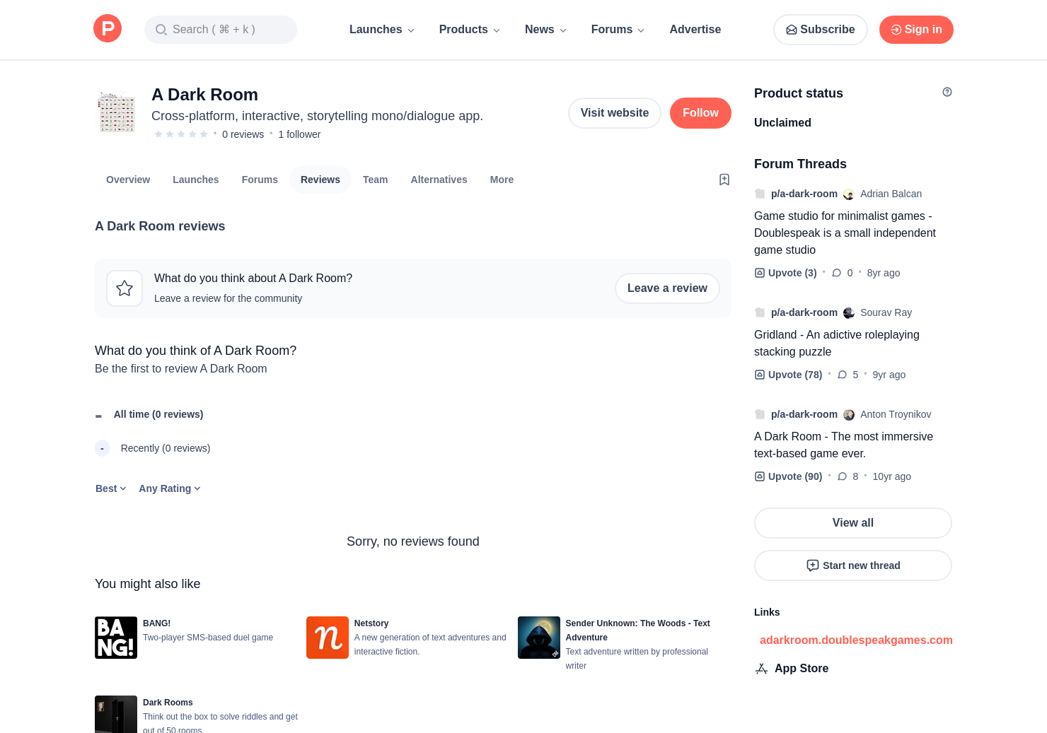Click the 0 reviews text in header
Viewport: 1047px width, 733px height.
(x=243, y=134)
